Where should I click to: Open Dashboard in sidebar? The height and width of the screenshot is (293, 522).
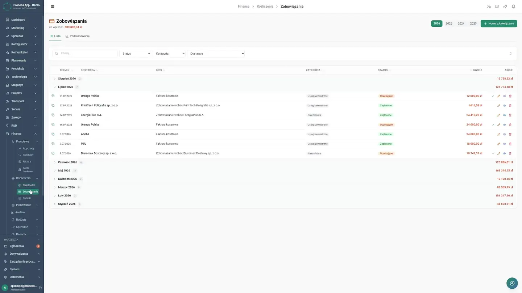[18, 20]
